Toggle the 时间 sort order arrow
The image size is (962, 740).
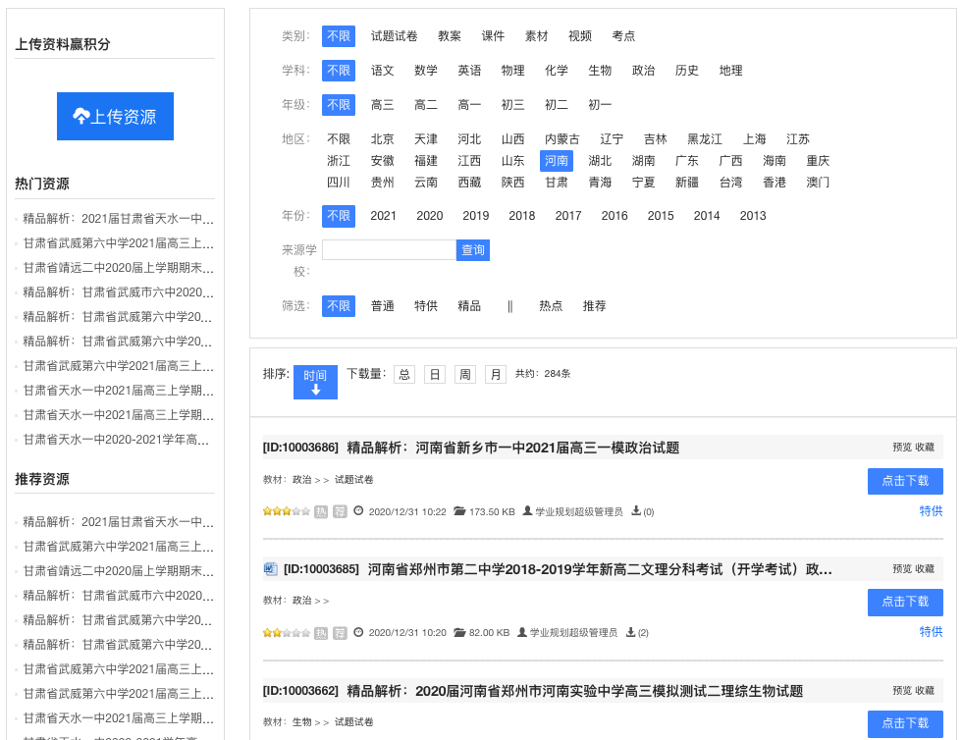coord(315,383)
